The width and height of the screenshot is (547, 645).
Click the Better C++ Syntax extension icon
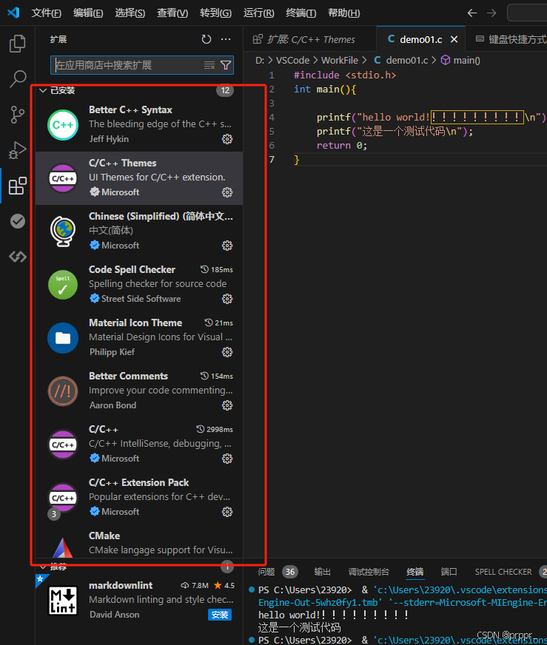point(63,125)
